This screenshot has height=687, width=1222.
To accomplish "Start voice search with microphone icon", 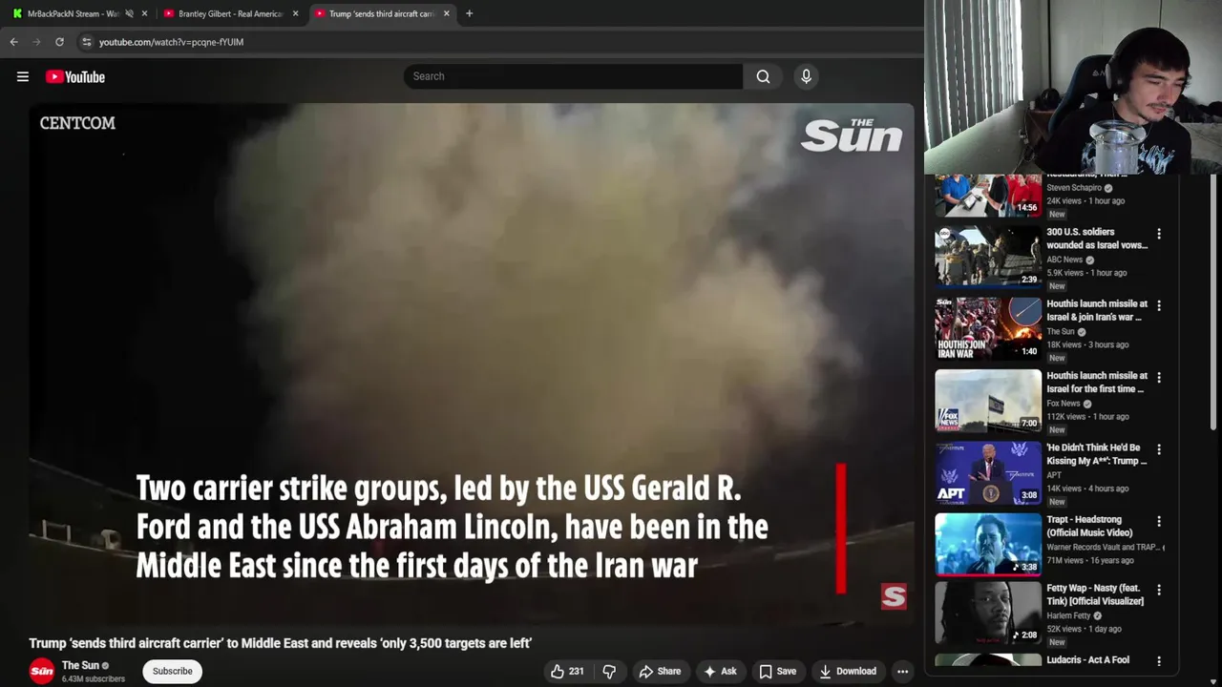I will [806, 76].
